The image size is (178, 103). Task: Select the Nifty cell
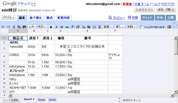(x=18, y=79)
